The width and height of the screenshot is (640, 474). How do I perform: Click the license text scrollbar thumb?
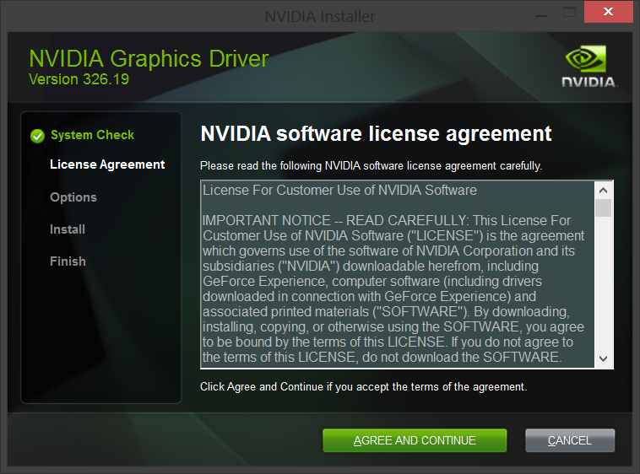603,207
